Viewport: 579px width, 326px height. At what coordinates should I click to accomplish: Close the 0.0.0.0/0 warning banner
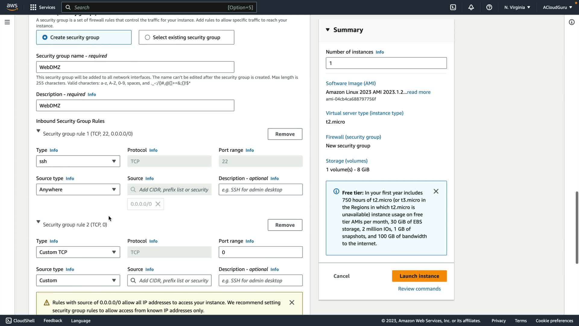point(292,302)
